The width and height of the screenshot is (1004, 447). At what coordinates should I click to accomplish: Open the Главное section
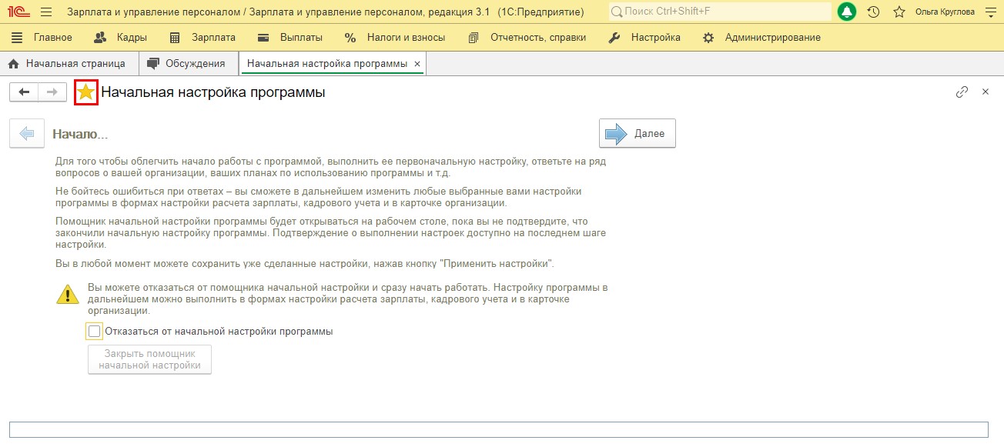(42, 38)
